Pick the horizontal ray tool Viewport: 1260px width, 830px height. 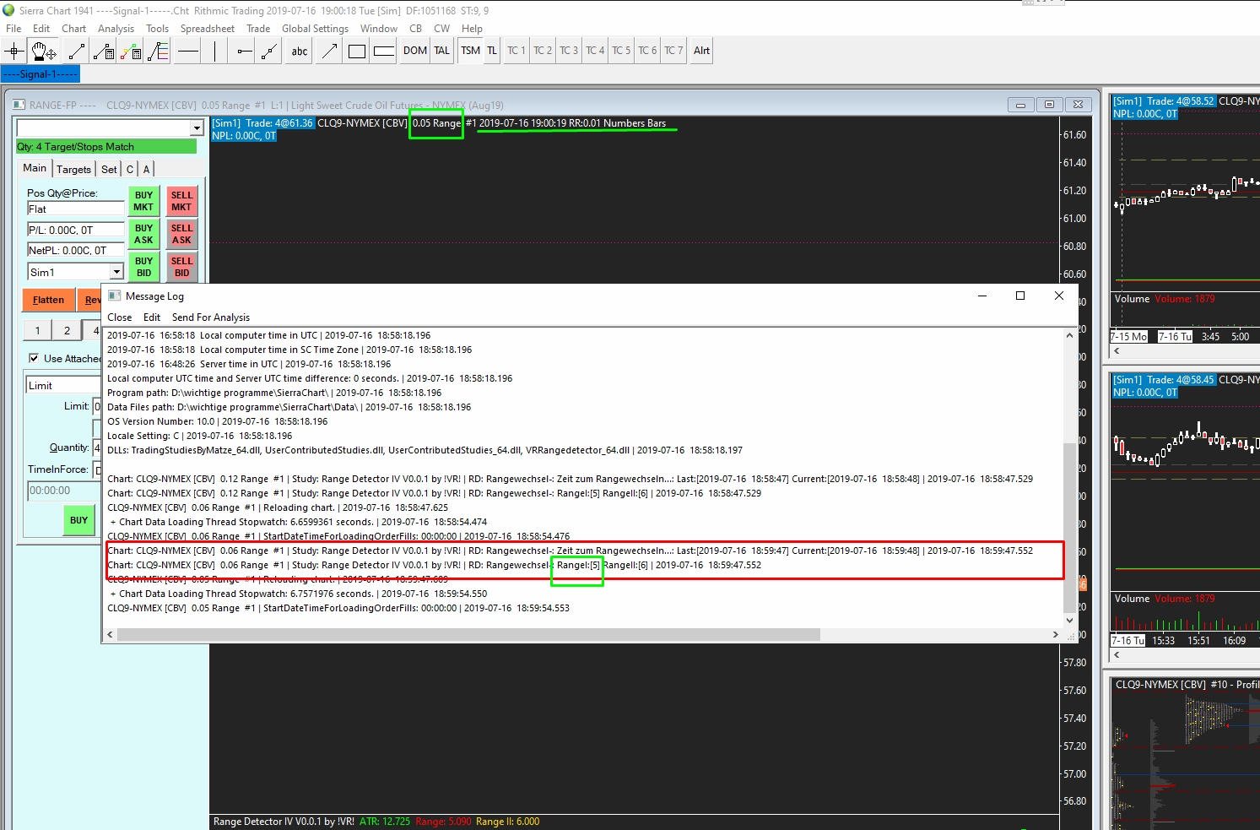[x=244, y=52]
